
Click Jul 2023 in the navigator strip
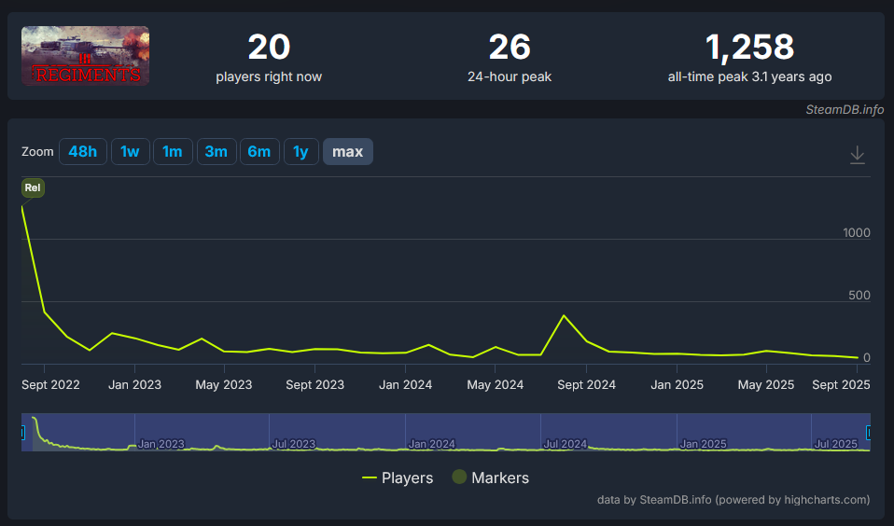coord(294,444)
